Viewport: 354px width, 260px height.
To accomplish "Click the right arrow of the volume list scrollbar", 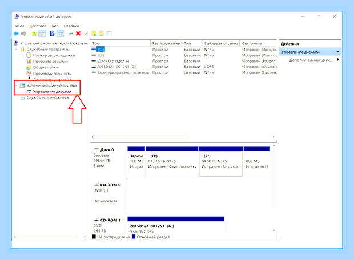I will 273,137.
